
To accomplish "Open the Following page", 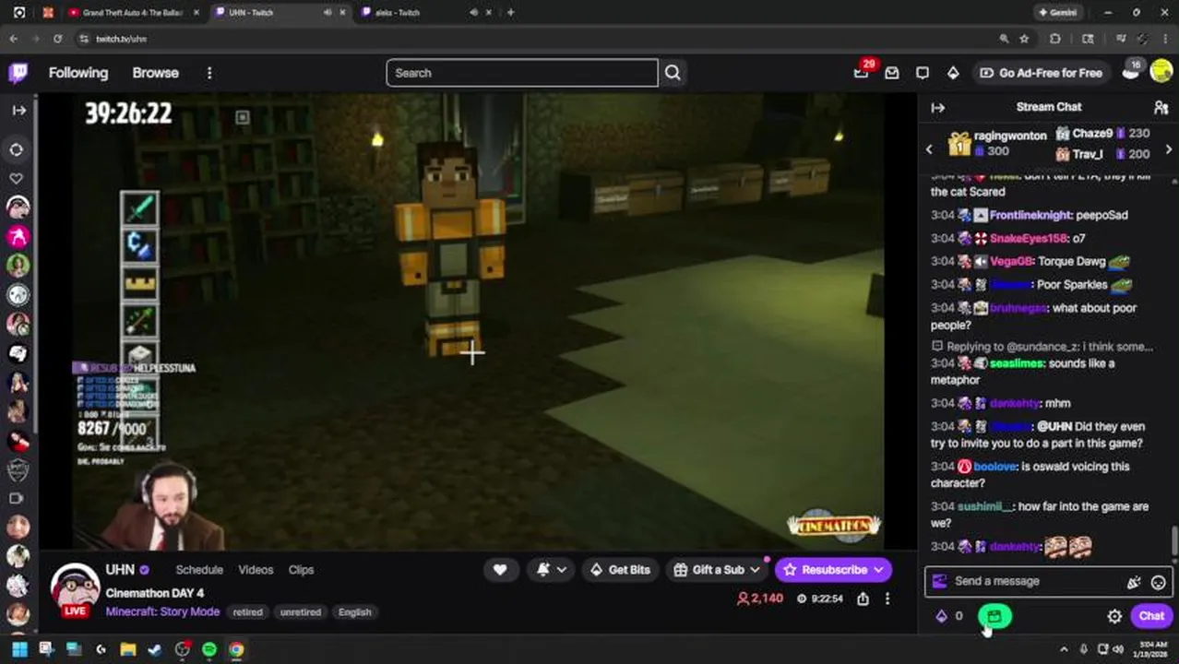I will pyautogui.click(x=78, y=73).
